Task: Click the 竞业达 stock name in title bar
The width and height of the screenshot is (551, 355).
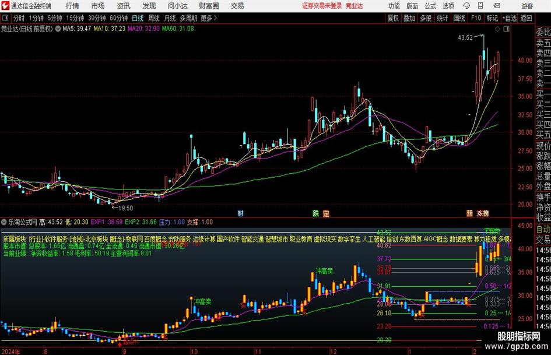Action: coord(355,6)
